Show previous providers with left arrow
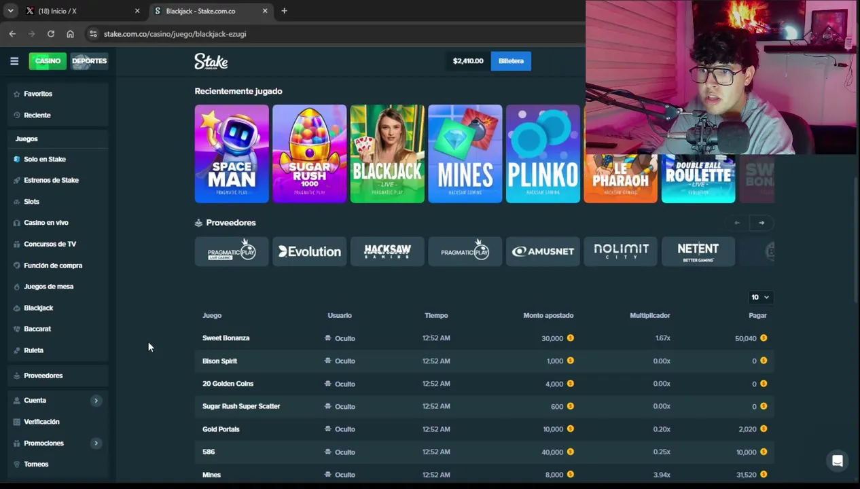 737,223
